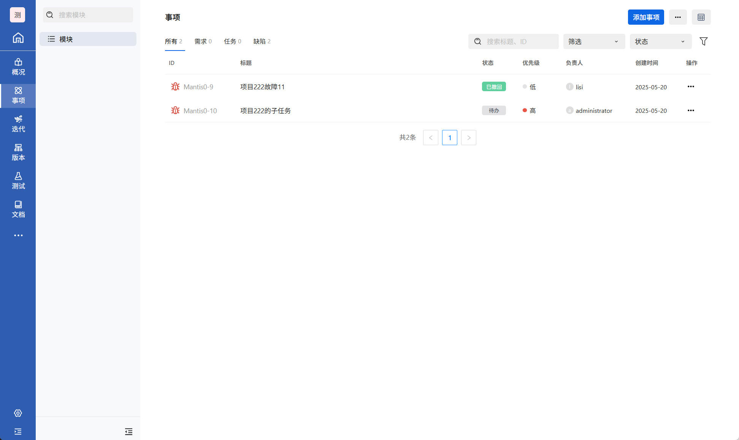The image size is (739, 440).
Task: Navigate to 版本 version section
Action: 18,152
